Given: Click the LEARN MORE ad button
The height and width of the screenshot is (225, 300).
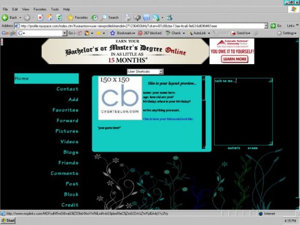Looking at the screenshot, I should pyautogui.click(x=235, y=59).
